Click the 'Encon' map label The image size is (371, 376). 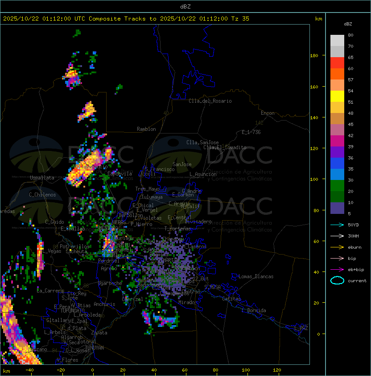coord(268,113)
